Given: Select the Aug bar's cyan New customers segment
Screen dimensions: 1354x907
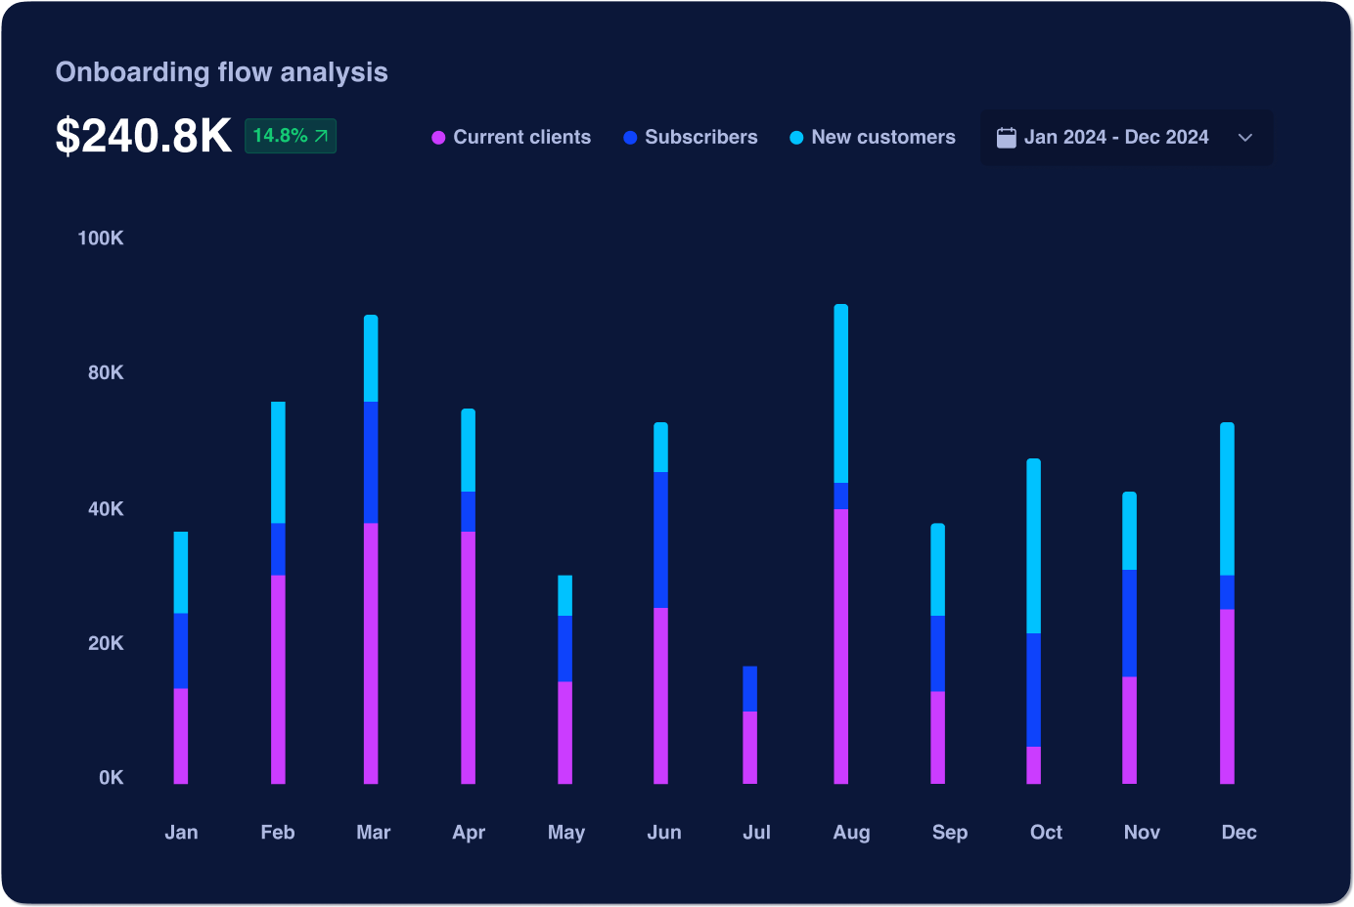Looking at the screenshot, I should click(840, 394).
